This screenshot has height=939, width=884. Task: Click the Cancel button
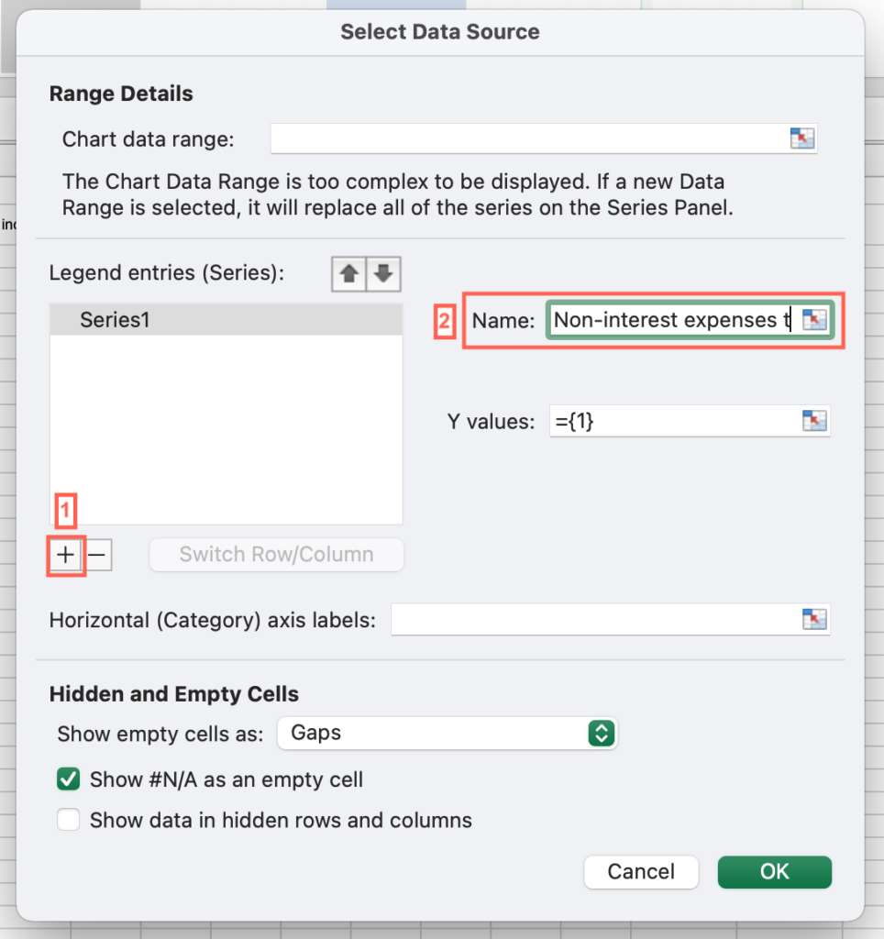(x=641, y=872)
